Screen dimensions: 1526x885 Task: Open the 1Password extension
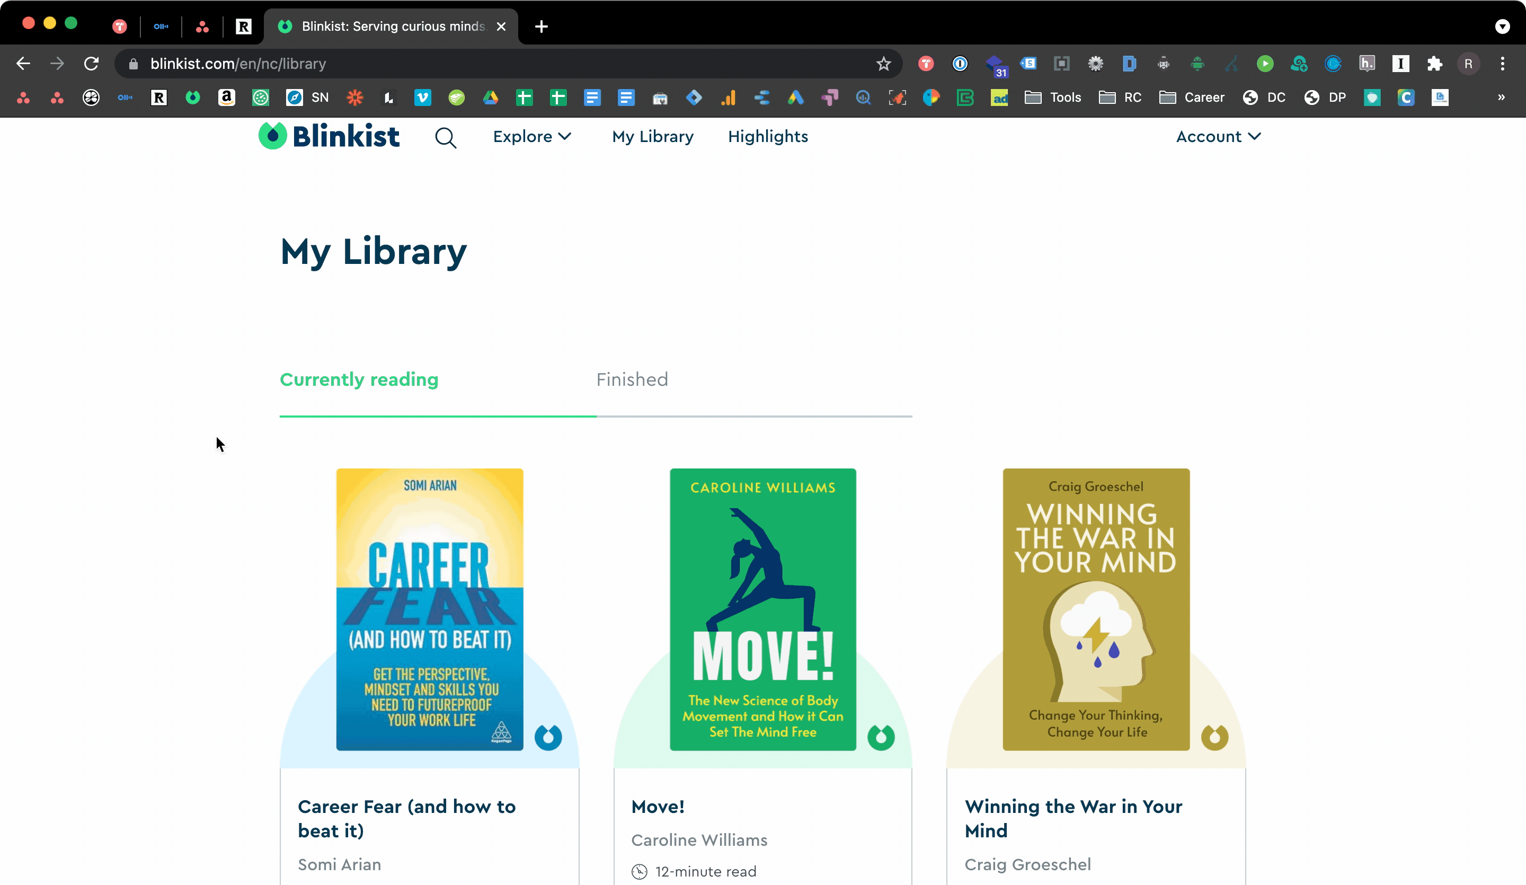(960, 64)
